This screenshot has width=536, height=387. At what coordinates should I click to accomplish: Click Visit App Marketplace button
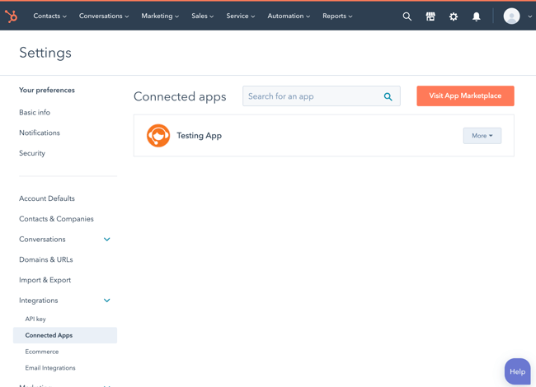(x=465, y=96)
